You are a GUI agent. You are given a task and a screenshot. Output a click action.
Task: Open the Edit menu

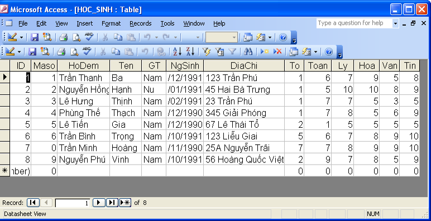pyautogui.click(x=41, y=23)
